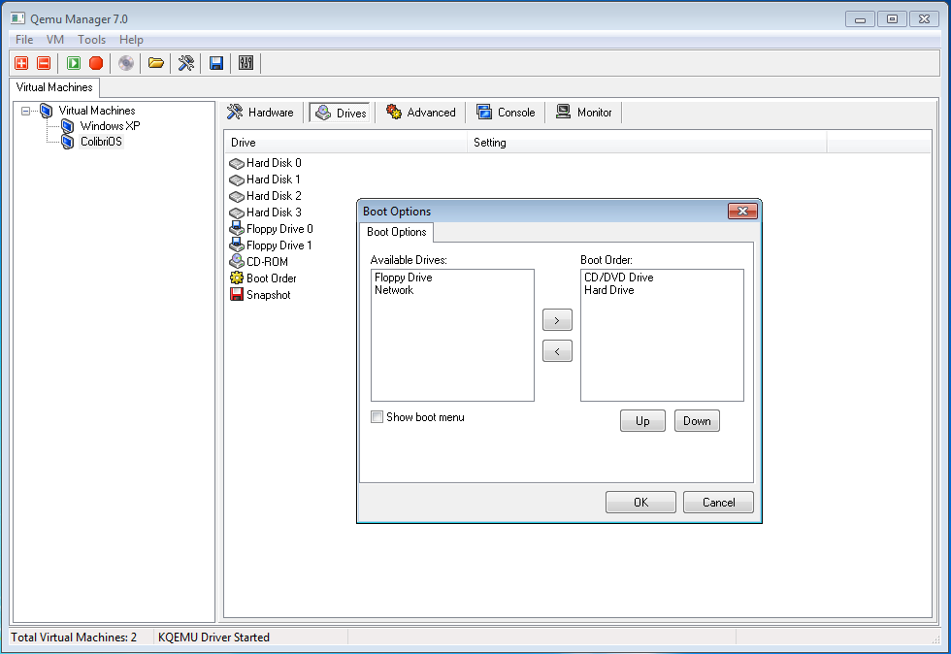Click the hammer and wrench toolbar icon
Image resolution: width=951 pixels, height=654 pixels.
point(186,63)
